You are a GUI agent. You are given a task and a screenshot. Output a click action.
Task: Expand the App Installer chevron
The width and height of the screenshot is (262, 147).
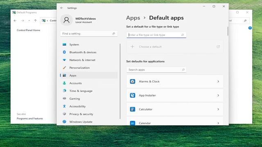[x=218, y=95]
